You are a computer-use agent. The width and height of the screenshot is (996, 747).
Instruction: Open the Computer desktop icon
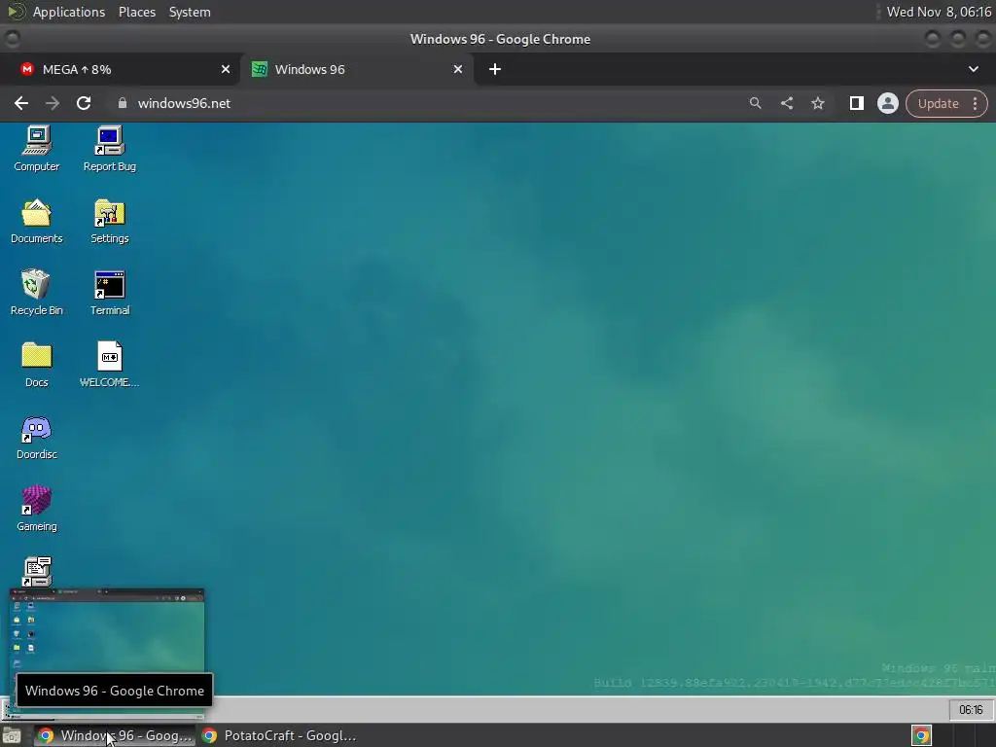click(x=37, y=149)
